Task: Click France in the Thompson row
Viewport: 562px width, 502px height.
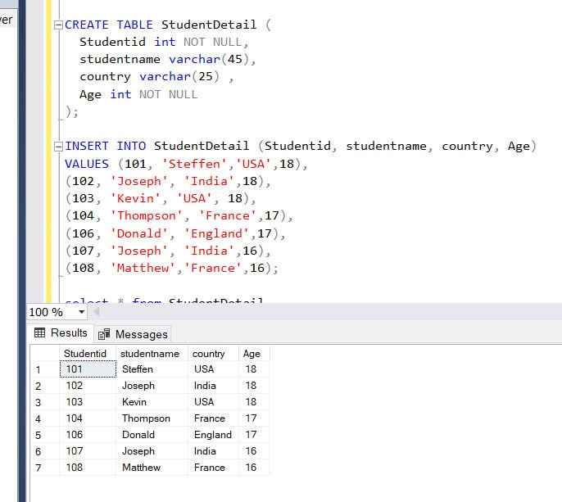Action: [x=213, y=418]
